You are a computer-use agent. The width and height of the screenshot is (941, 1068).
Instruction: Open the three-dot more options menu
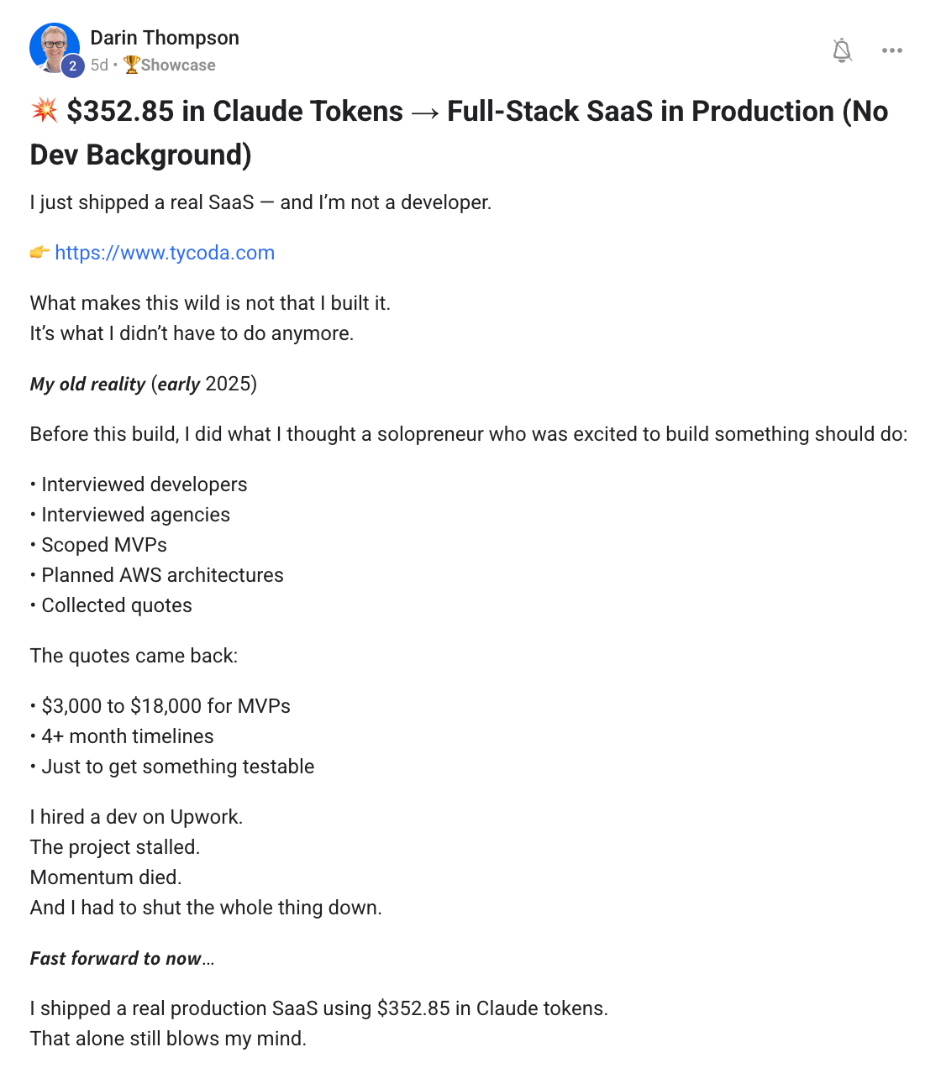click(892, 50)
